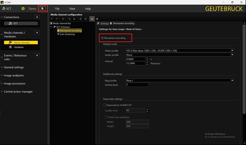Add an event rule with the plus button
Image resolution: width=246 pixels, height=145 pixels.
click(37, 55)
